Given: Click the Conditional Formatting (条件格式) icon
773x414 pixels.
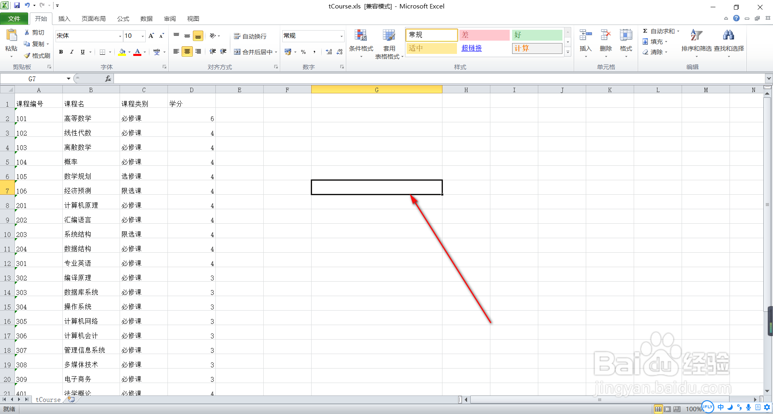Looking at the screenshot, I should pos(361,36).
